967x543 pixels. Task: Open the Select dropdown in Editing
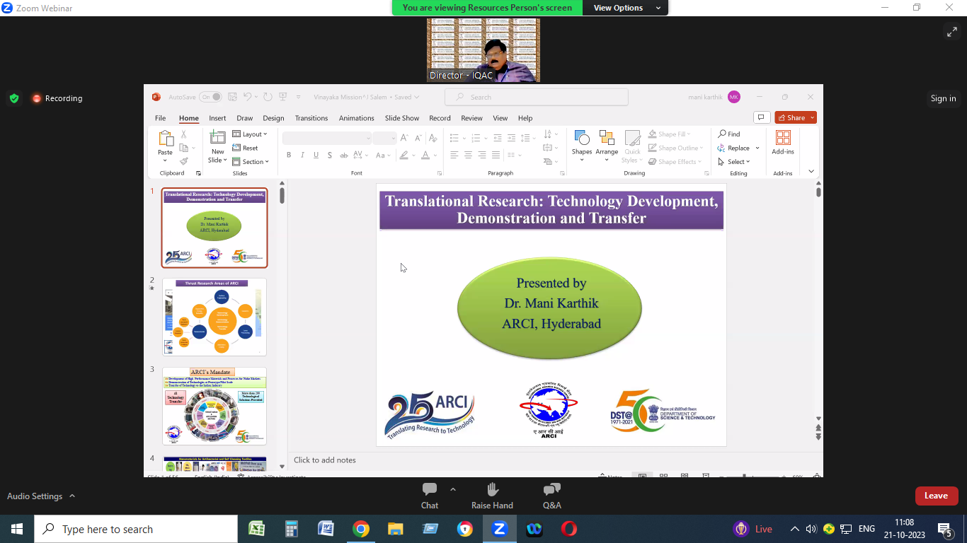tap(734, 161)
